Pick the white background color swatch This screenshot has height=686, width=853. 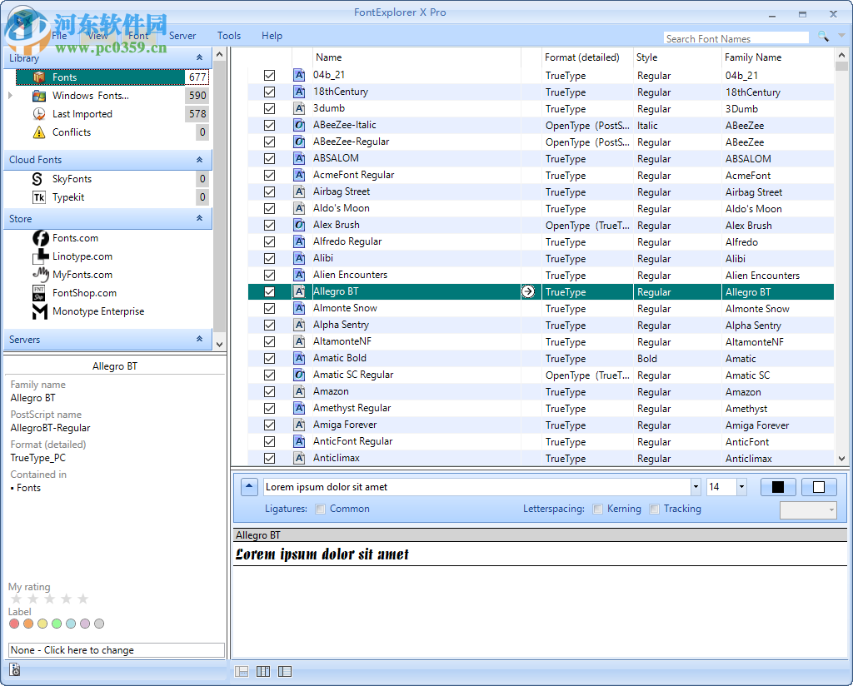(x=819, y=487)
